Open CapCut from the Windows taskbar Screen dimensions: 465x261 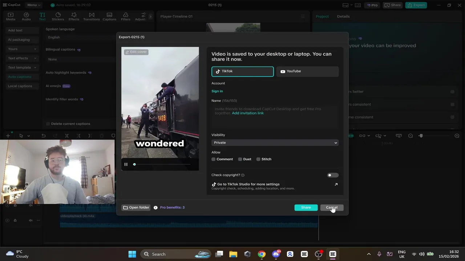[333, 254]
